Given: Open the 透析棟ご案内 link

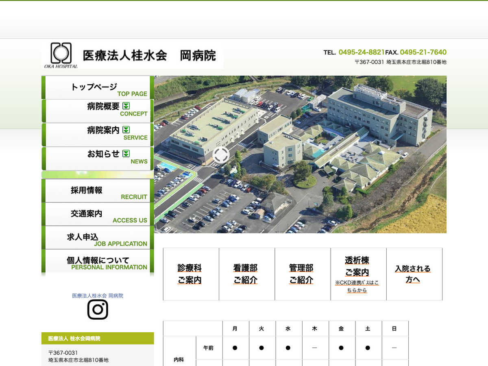Looking at the screenshot, I should point(357,266).
